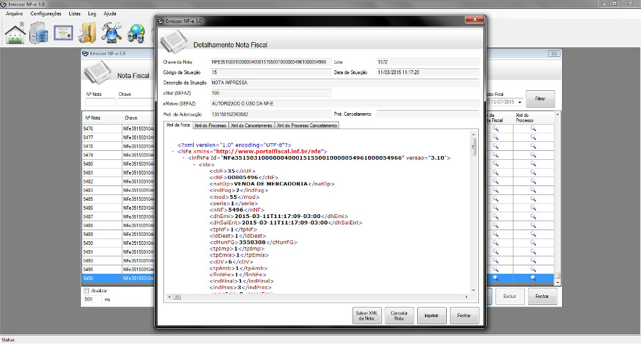Toggle the Atualizar checkbox
Image resolution: width=641 pixels, height=344 pixels.
[x=87, y=290]
